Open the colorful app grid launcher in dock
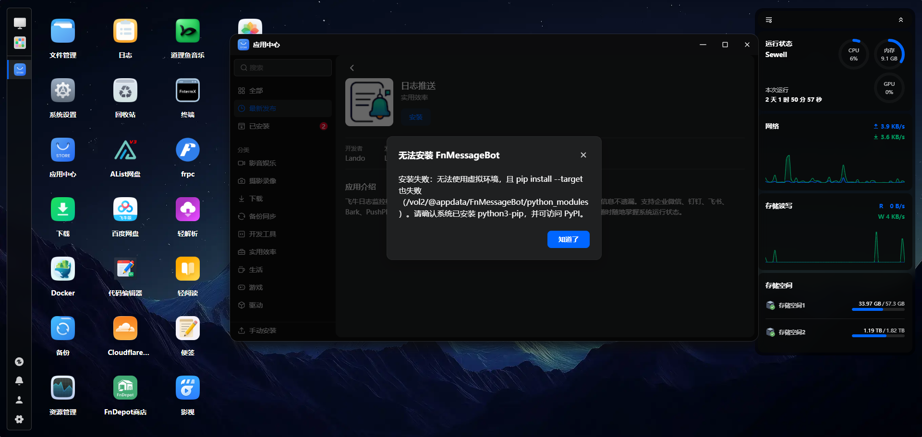The image size is (922, 437). (20, 43)
